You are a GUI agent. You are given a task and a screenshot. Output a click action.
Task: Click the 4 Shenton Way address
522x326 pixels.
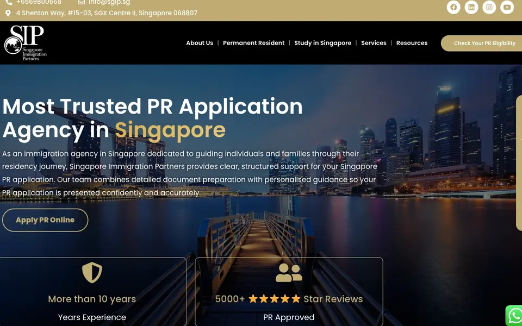107,13
